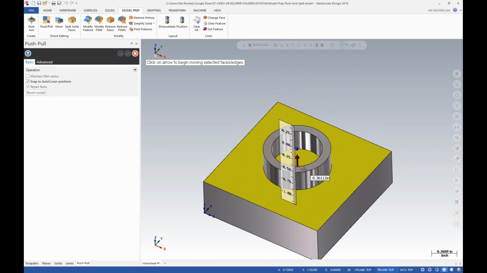
Task: Click the Push-Pull confirm button
Action: pos(127,53)
